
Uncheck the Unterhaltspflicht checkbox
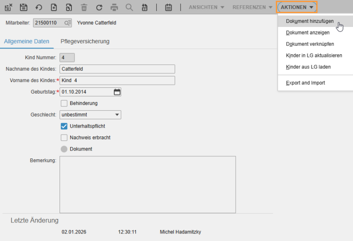pyautogui.click(x=64, y=126)
